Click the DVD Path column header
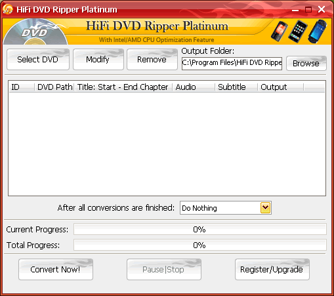Screen dimensions: 334x296 54,87
